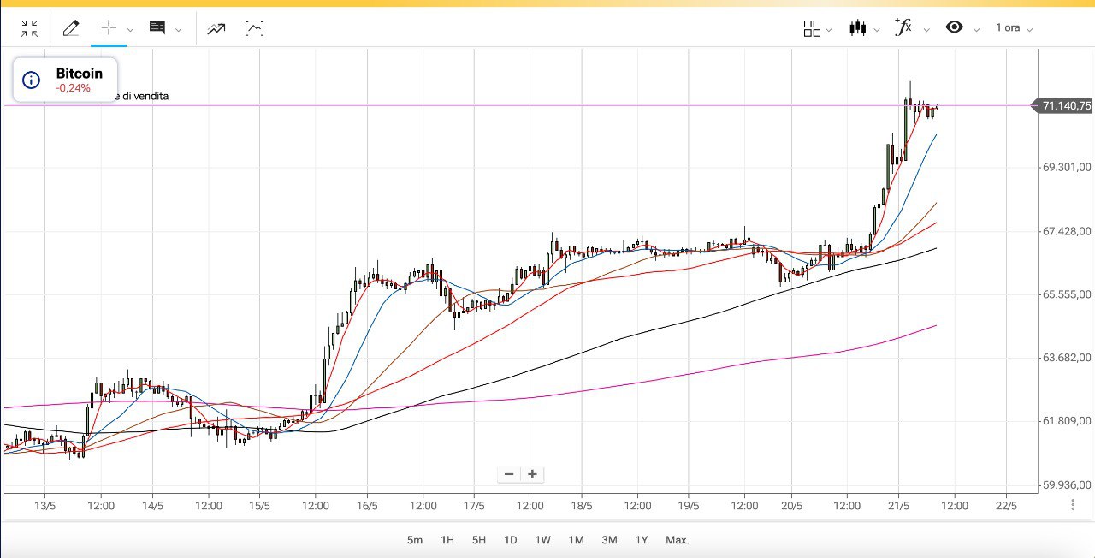Toggle the eye visibility icon

955,27
